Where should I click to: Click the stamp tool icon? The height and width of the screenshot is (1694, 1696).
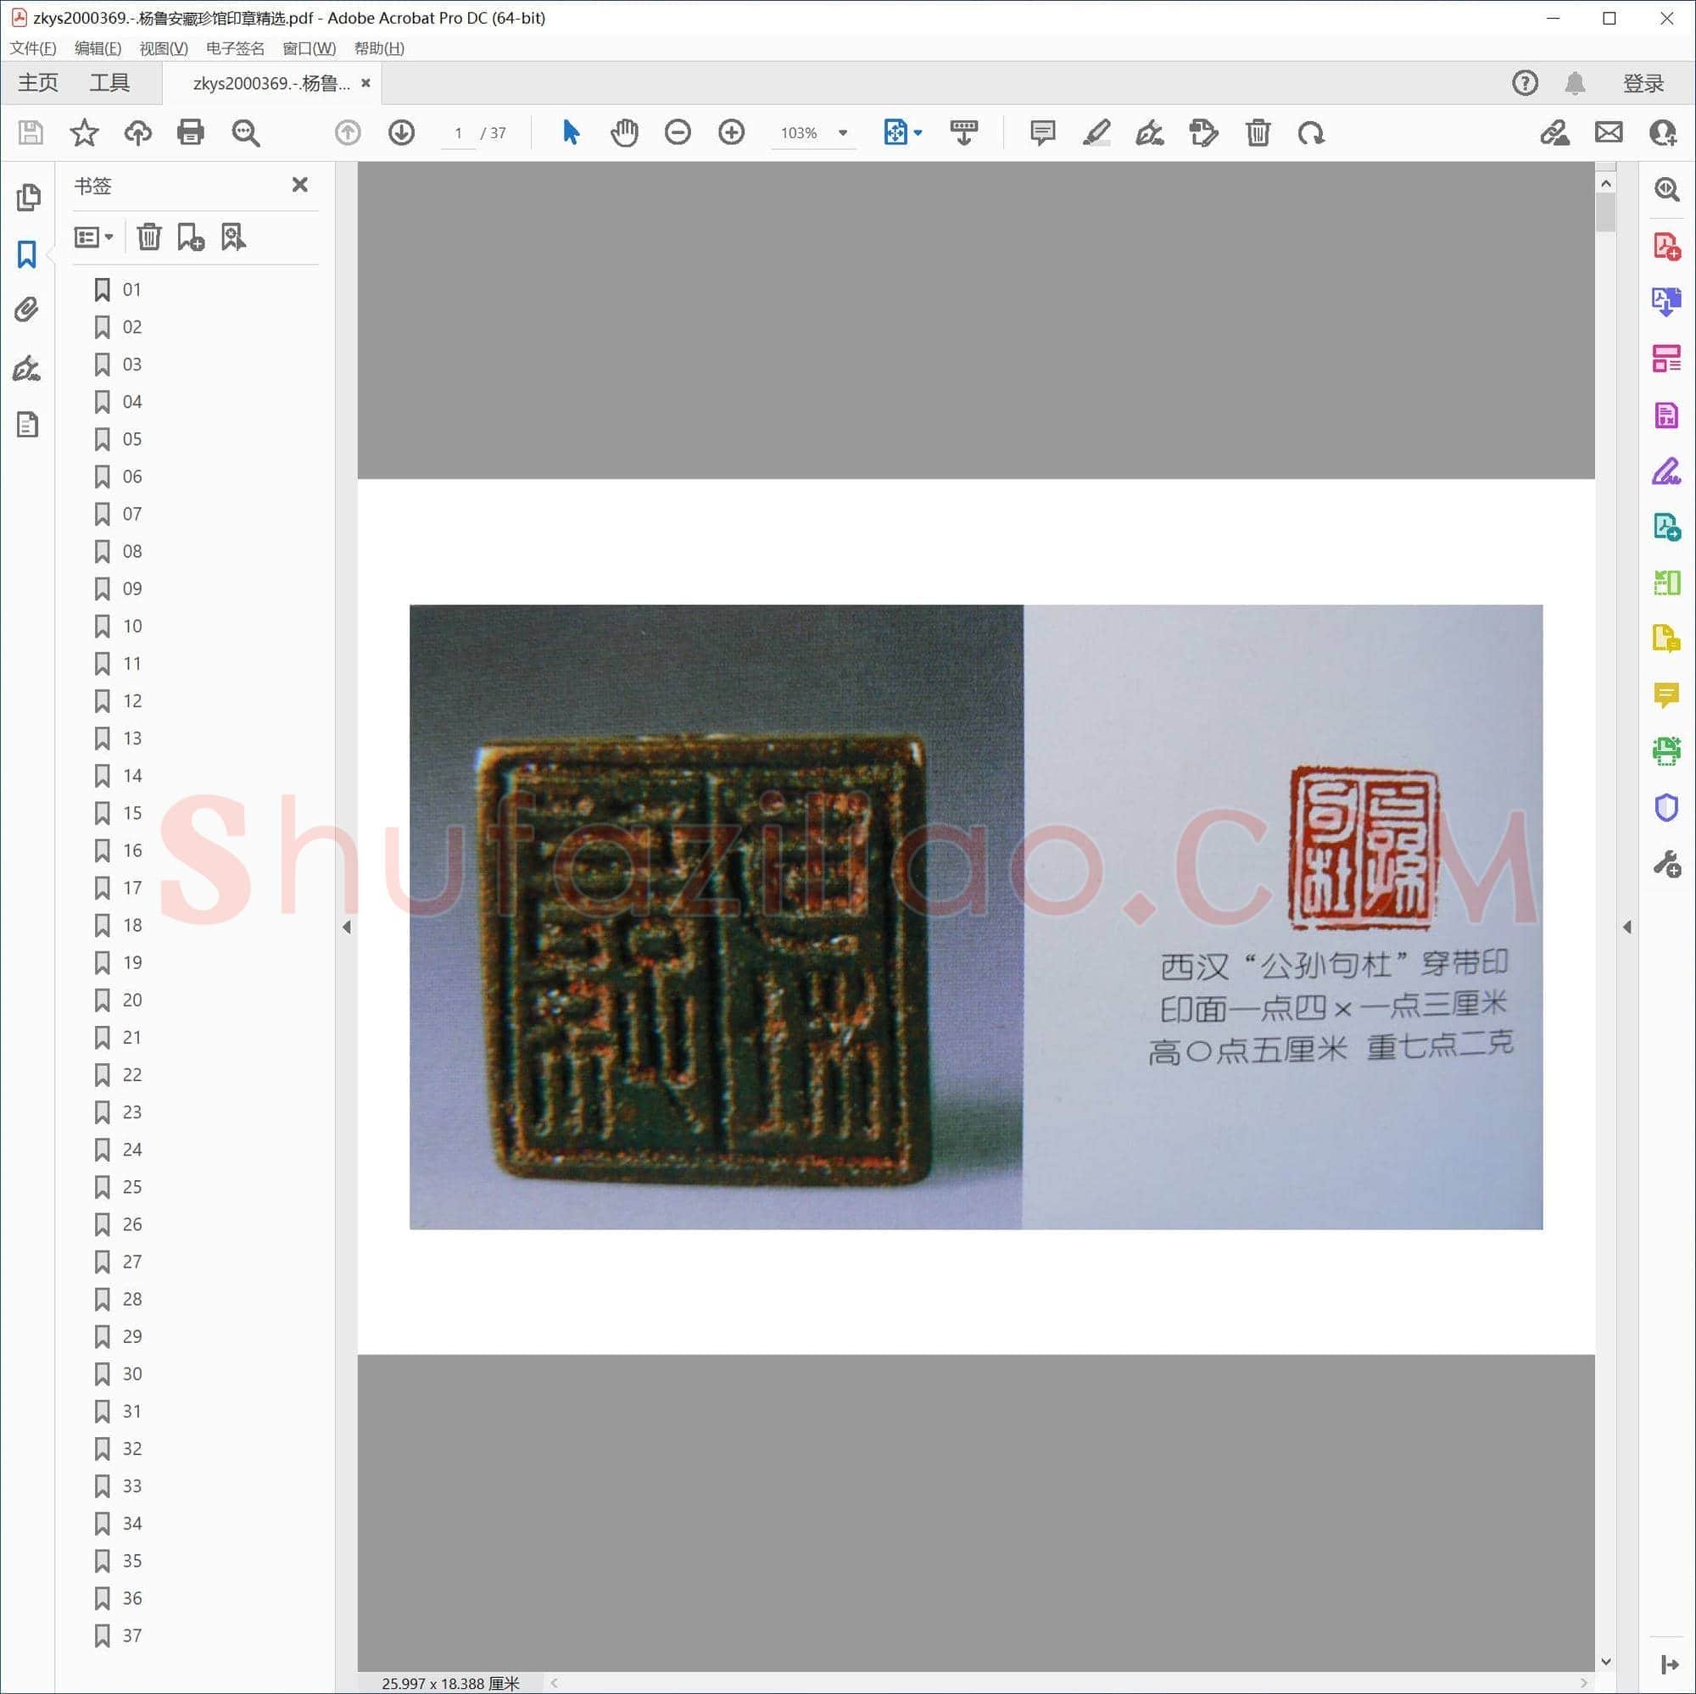(1203, 132)
